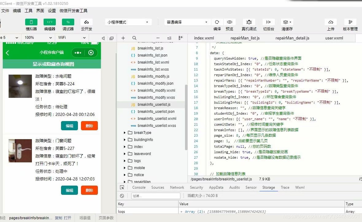Open the 文件 menu

tap(5, 11)
